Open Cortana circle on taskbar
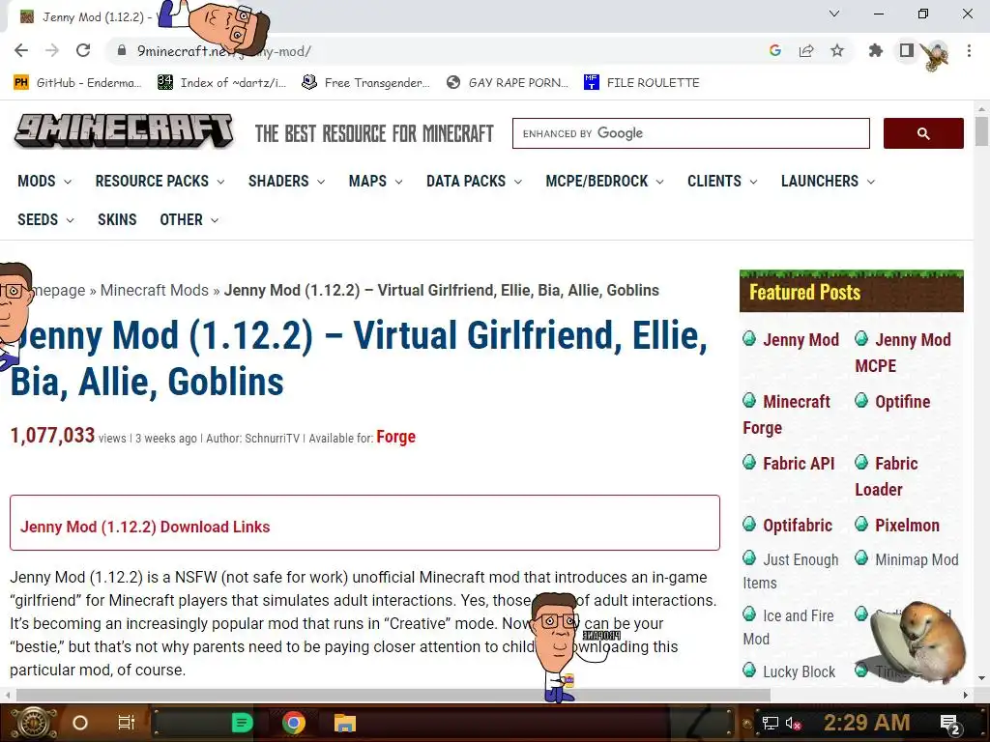The width and height of the screenshot is (990, 742). click(80, 723)
